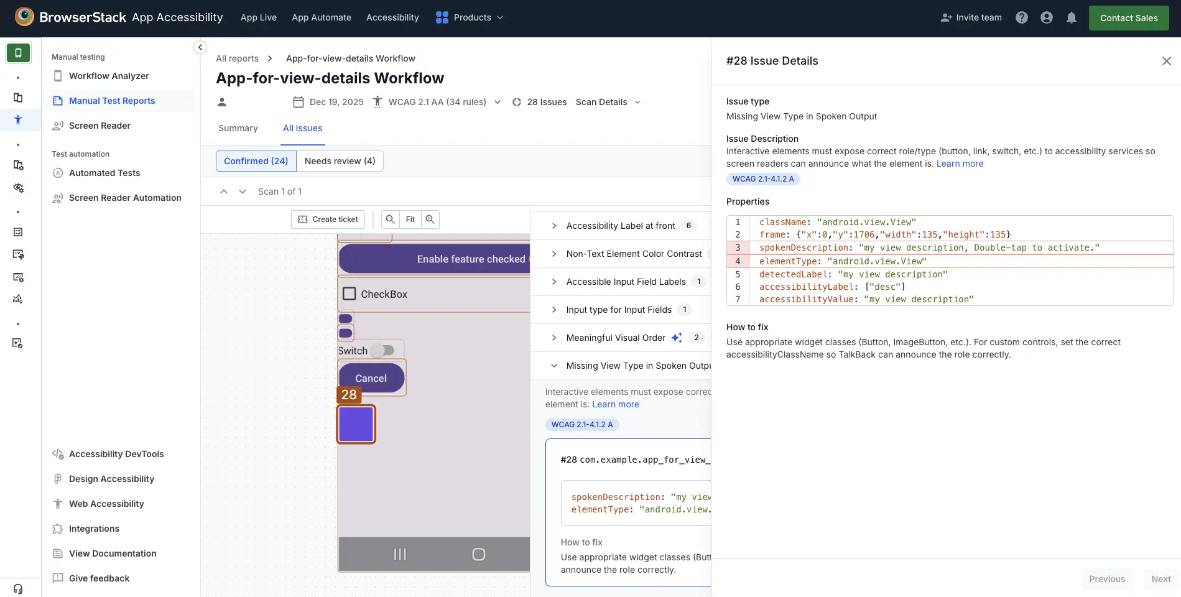Click the Create ticket button
Screen dimensions: 1181x597
[x=328, y=220]
